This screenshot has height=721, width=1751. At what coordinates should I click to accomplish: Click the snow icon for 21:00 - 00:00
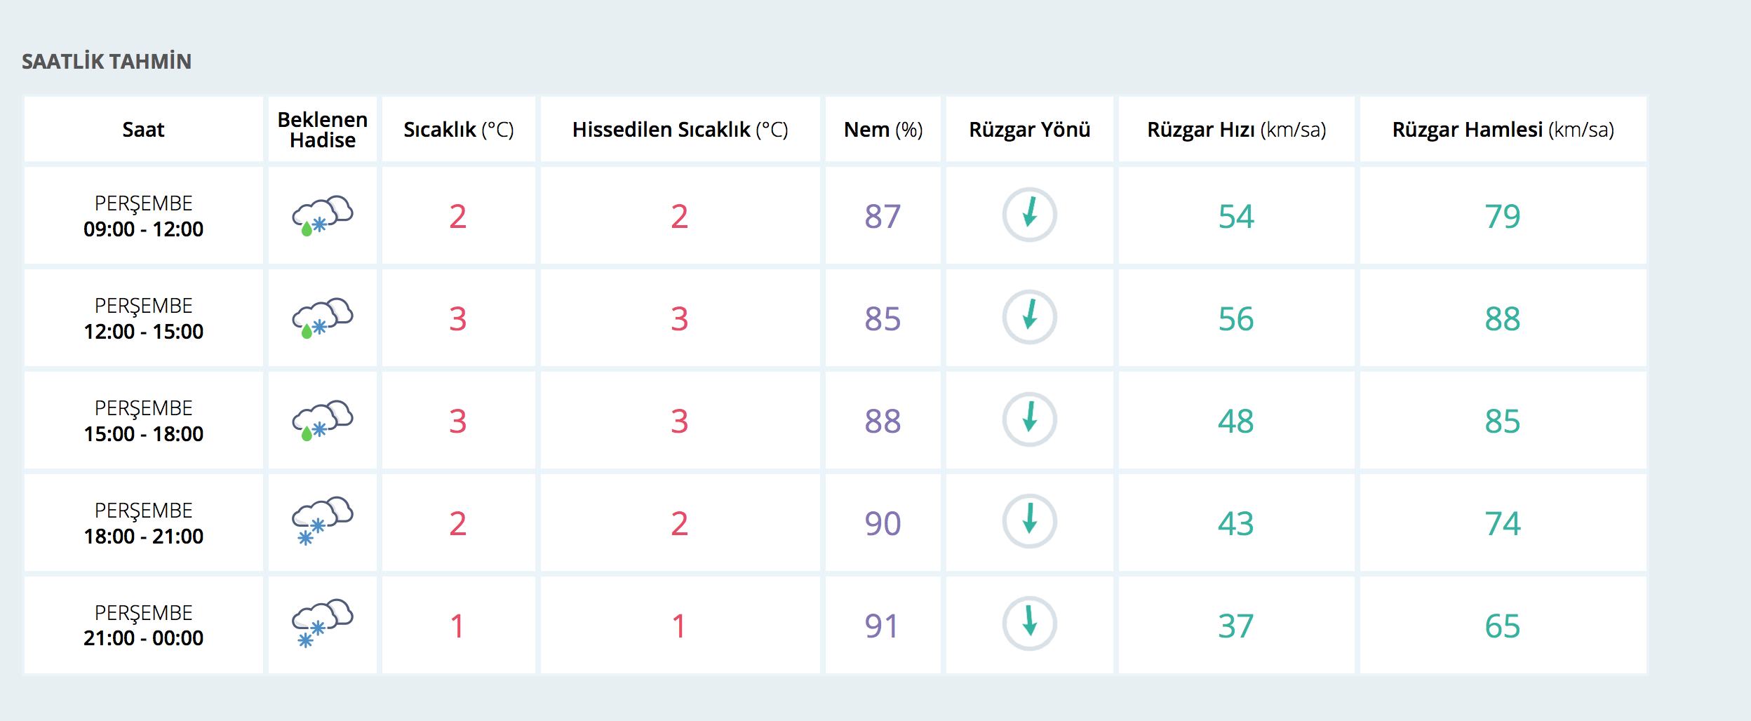click(x=322, y=624)
